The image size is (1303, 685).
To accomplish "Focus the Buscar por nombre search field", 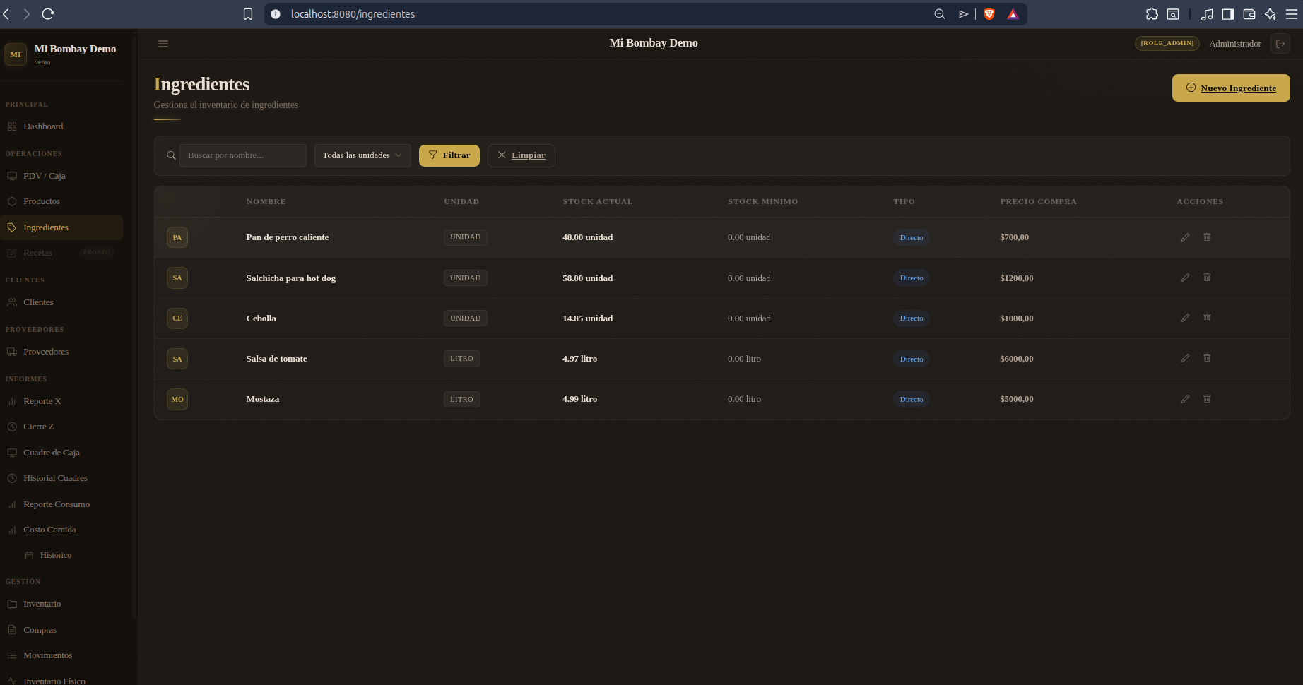I will (x=242, y=155).
